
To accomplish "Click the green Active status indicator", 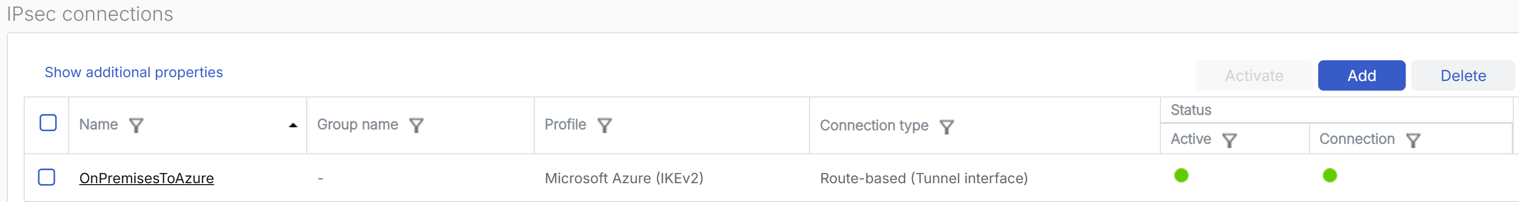I will click(1181, 175).
